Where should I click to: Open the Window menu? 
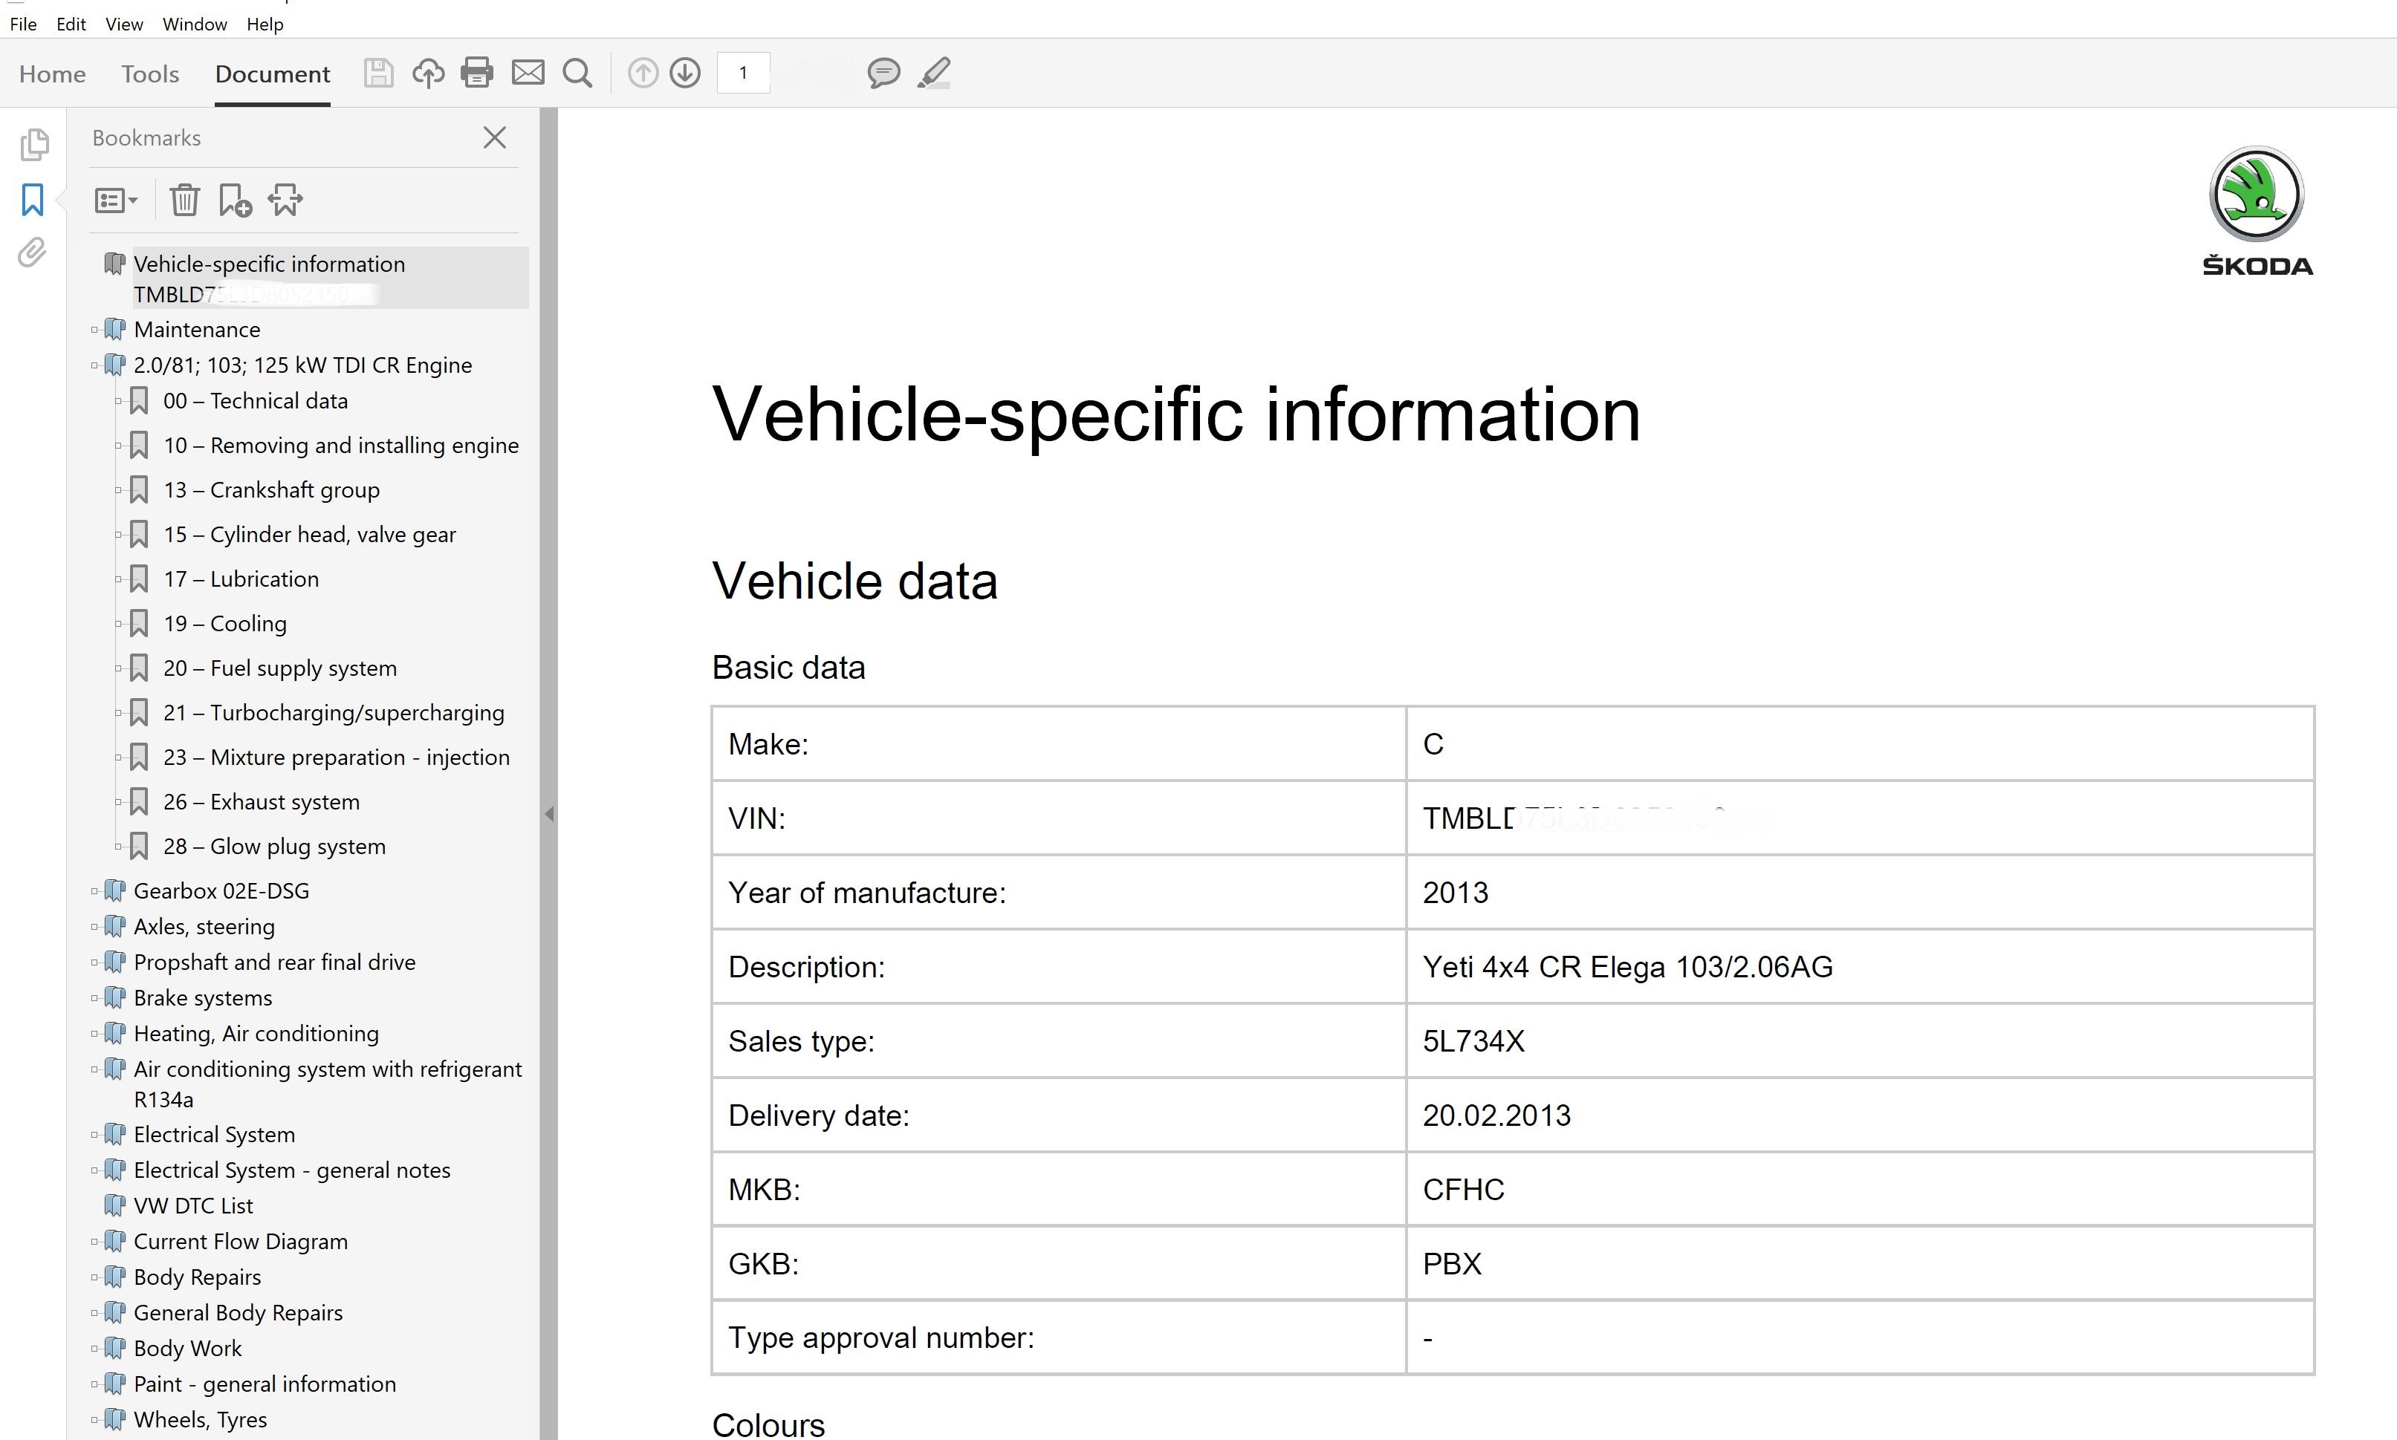[x=194, y=25]
